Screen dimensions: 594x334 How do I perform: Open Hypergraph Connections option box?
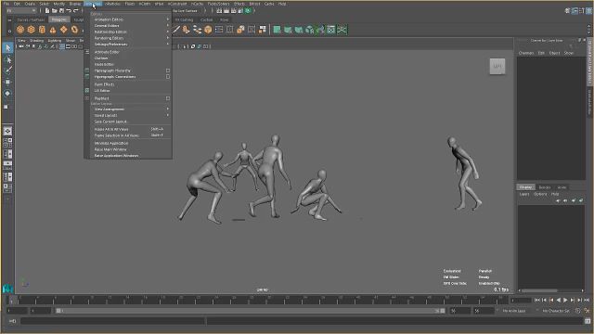click(x=168, y=76)
